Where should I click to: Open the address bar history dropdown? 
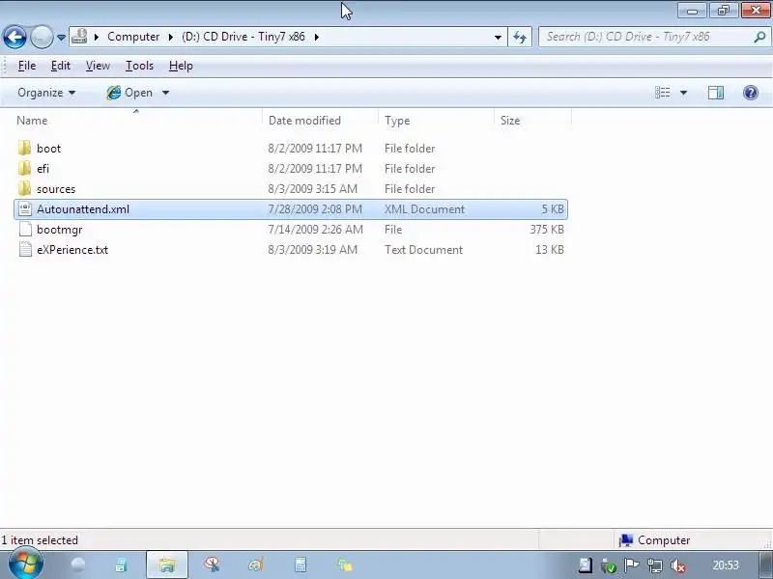[x=498, y=37]
